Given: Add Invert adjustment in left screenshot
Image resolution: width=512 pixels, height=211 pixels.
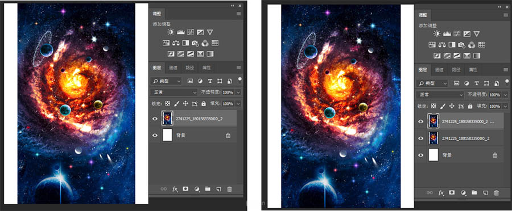Looking at the screenshot, I should 171,53.
